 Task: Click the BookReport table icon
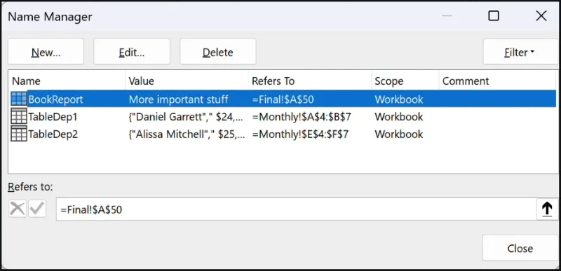pyautogui.click(x=19, y=99)
